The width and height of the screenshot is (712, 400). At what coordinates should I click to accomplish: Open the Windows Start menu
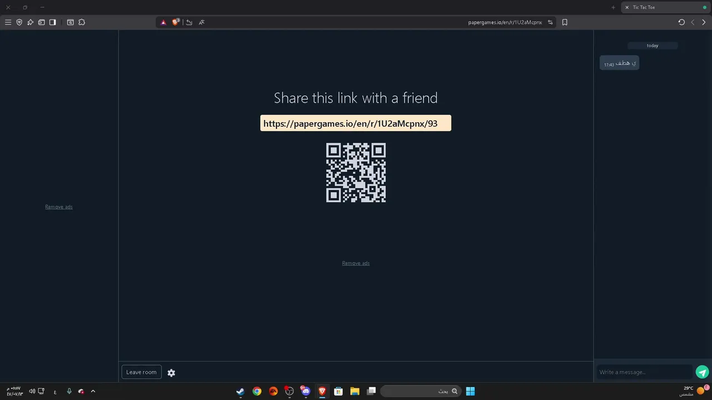pos(470,391)
